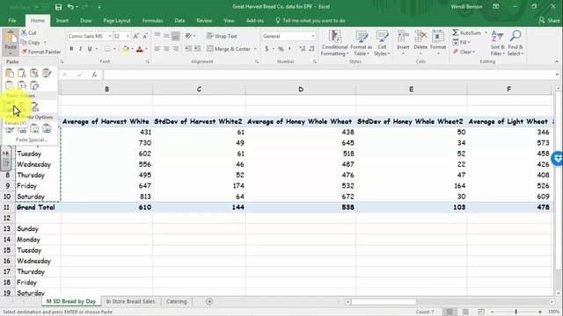Viewport: 563px width, 316px height.
Task: Expand the Merge & Center dropdown arrow
Action: [x=255, y=49]
